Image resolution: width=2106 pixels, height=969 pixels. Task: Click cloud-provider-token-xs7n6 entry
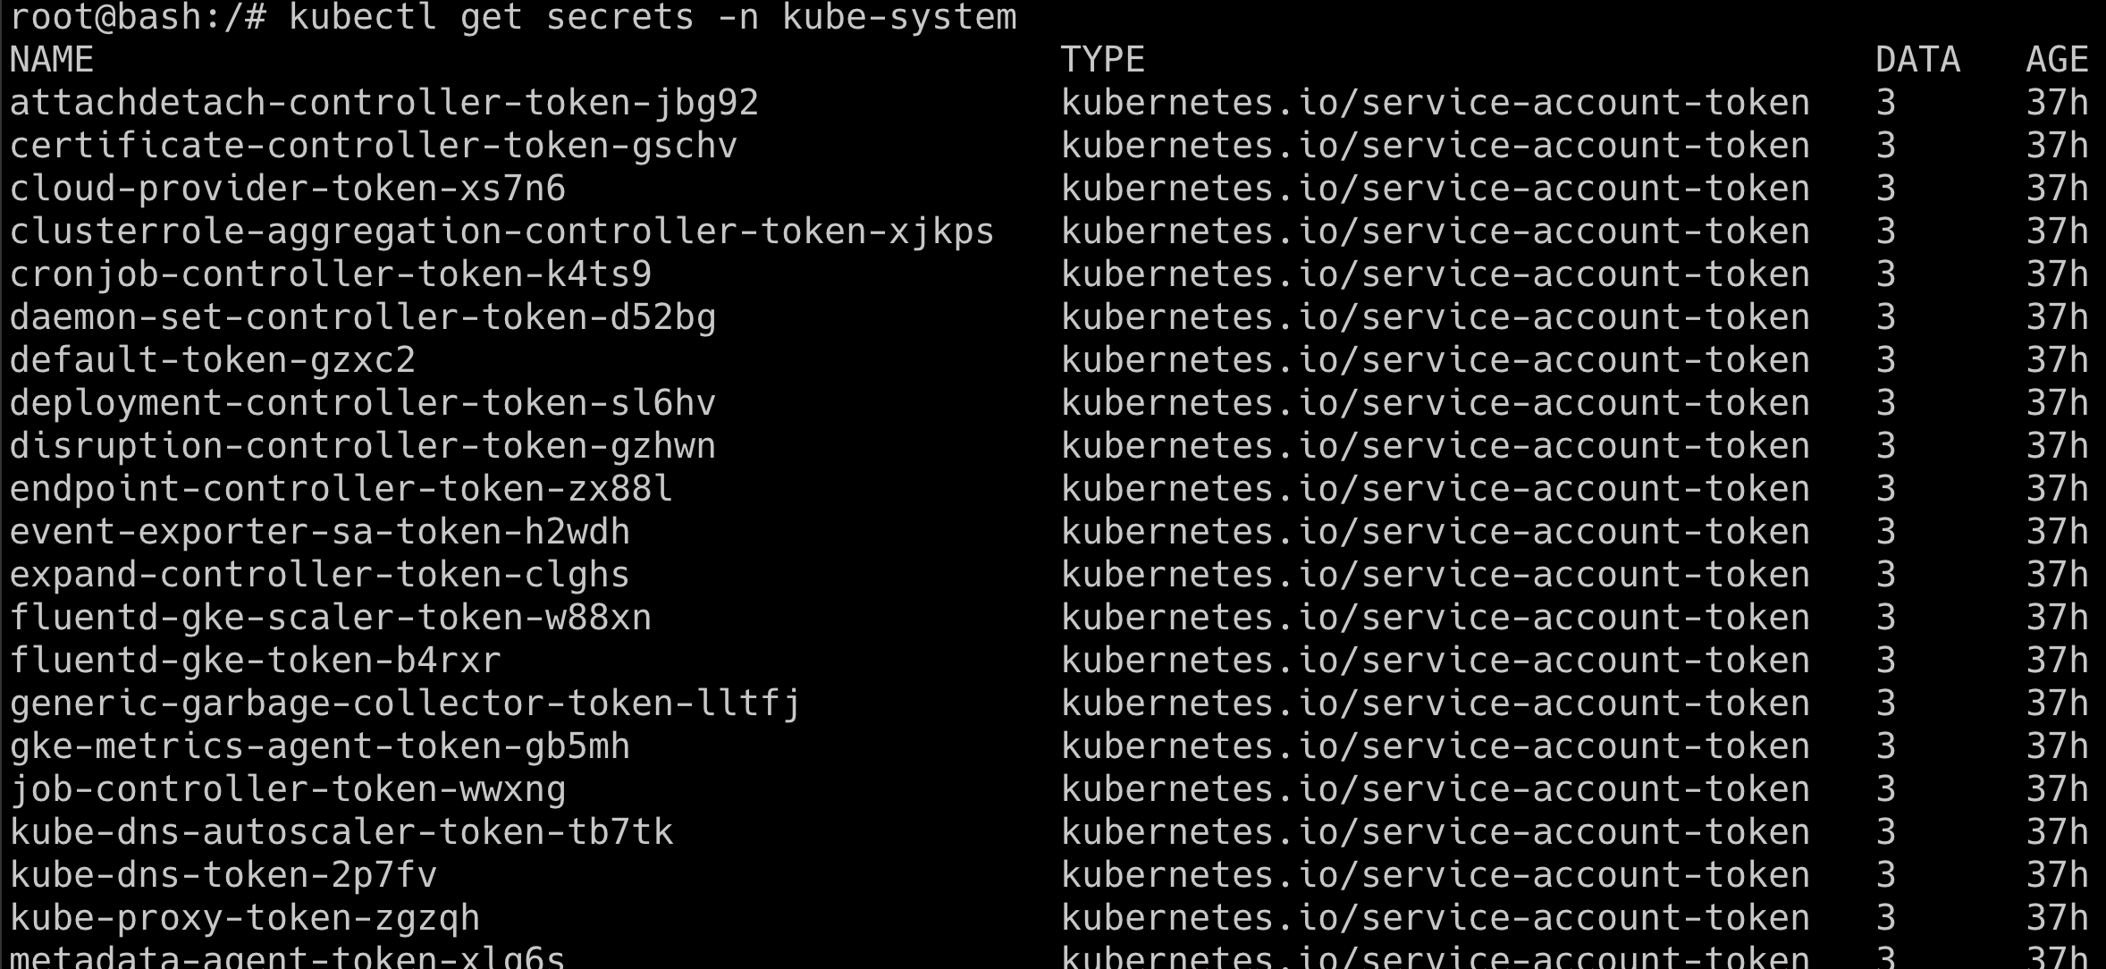point(288,190)
